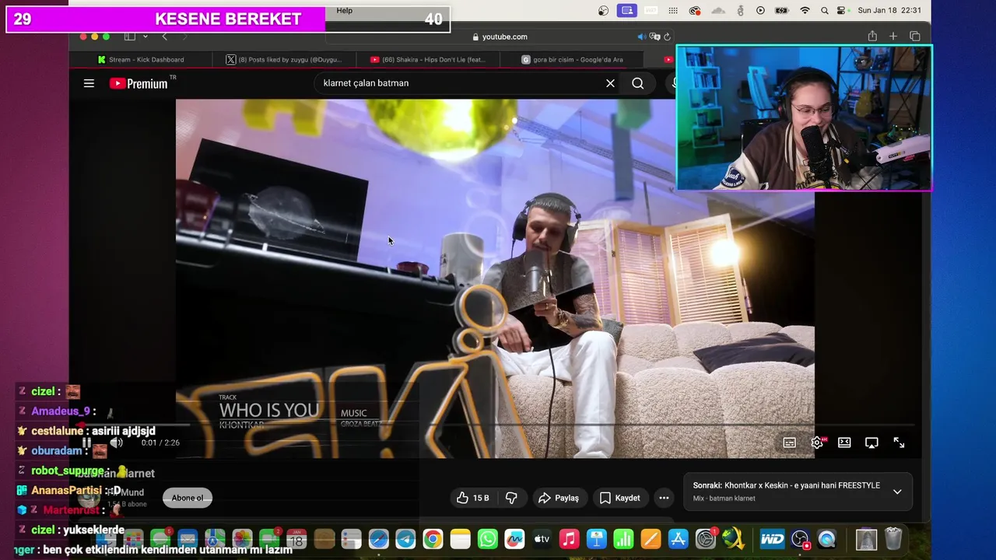This screenshot has height=560, width=996.
Task: Open System Settings from the Dock
Action: click(705, 538)
